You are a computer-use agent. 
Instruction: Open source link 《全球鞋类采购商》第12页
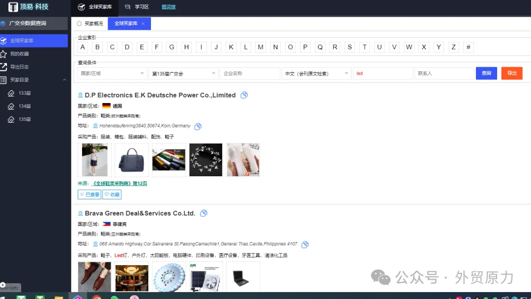119,184
